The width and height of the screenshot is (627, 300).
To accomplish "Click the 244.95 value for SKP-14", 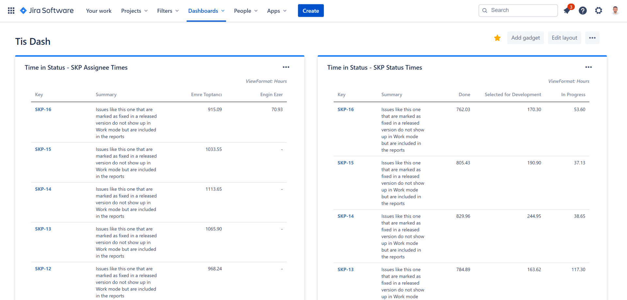I will 534,216.
